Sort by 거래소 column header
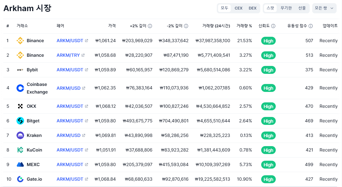The image size is (342, 187). 22,26
